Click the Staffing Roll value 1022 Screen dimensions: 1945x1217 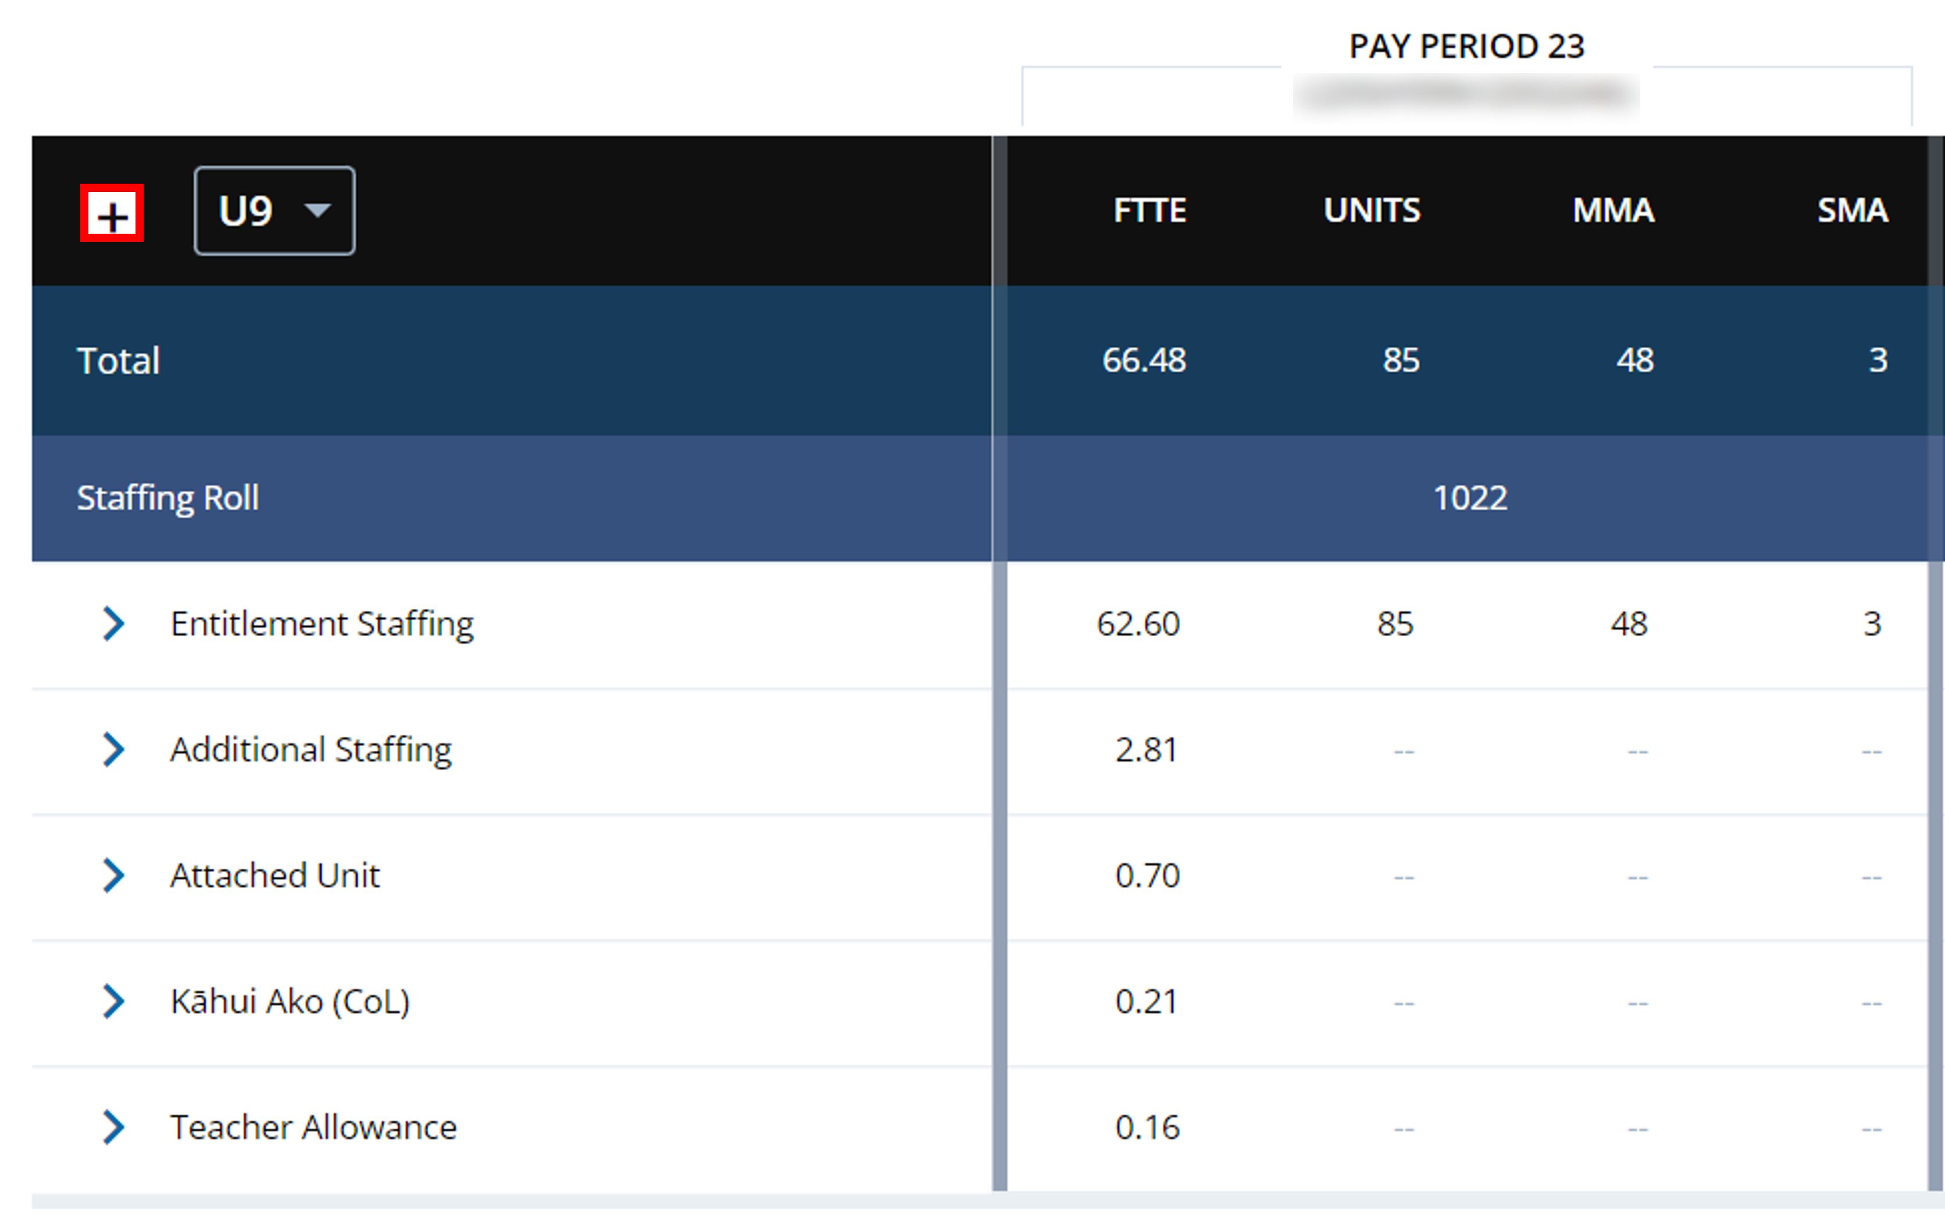[x=1470, y=498]
